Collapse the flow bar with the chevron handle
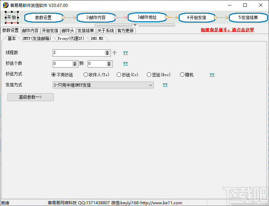The height and width of the screenshot is (206, 269). click(135, 25)
